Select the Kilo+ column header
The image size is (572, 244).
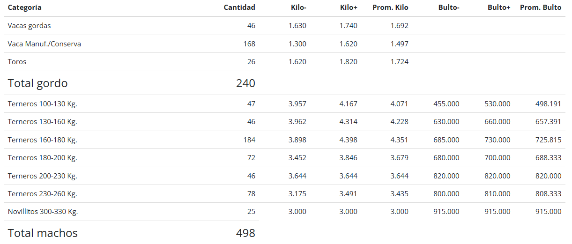coord(348,7)
